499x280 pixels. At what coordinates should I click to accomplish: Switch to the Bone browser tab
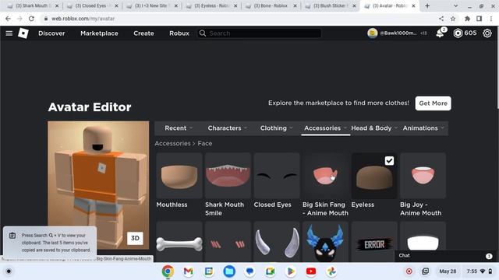click(x=271, y=5)
